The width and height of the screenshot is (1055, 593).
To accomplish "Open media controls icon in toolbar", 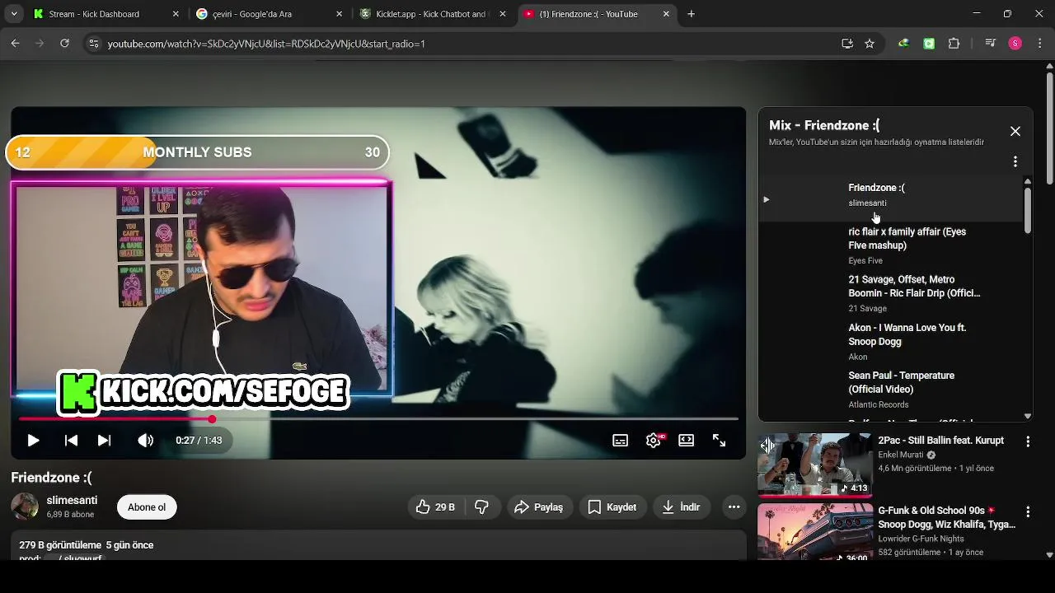I will click(x=990, y=44).
